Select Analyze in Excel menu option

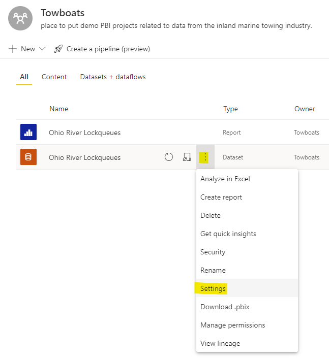pos(225,179)
